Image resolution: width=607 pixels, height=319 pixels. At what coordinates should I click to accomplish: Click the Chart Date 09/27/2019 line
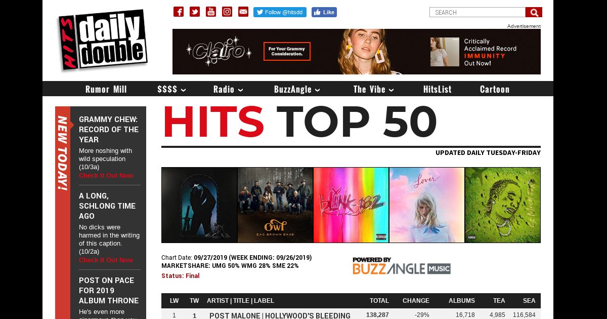click(x=237, y=258)
